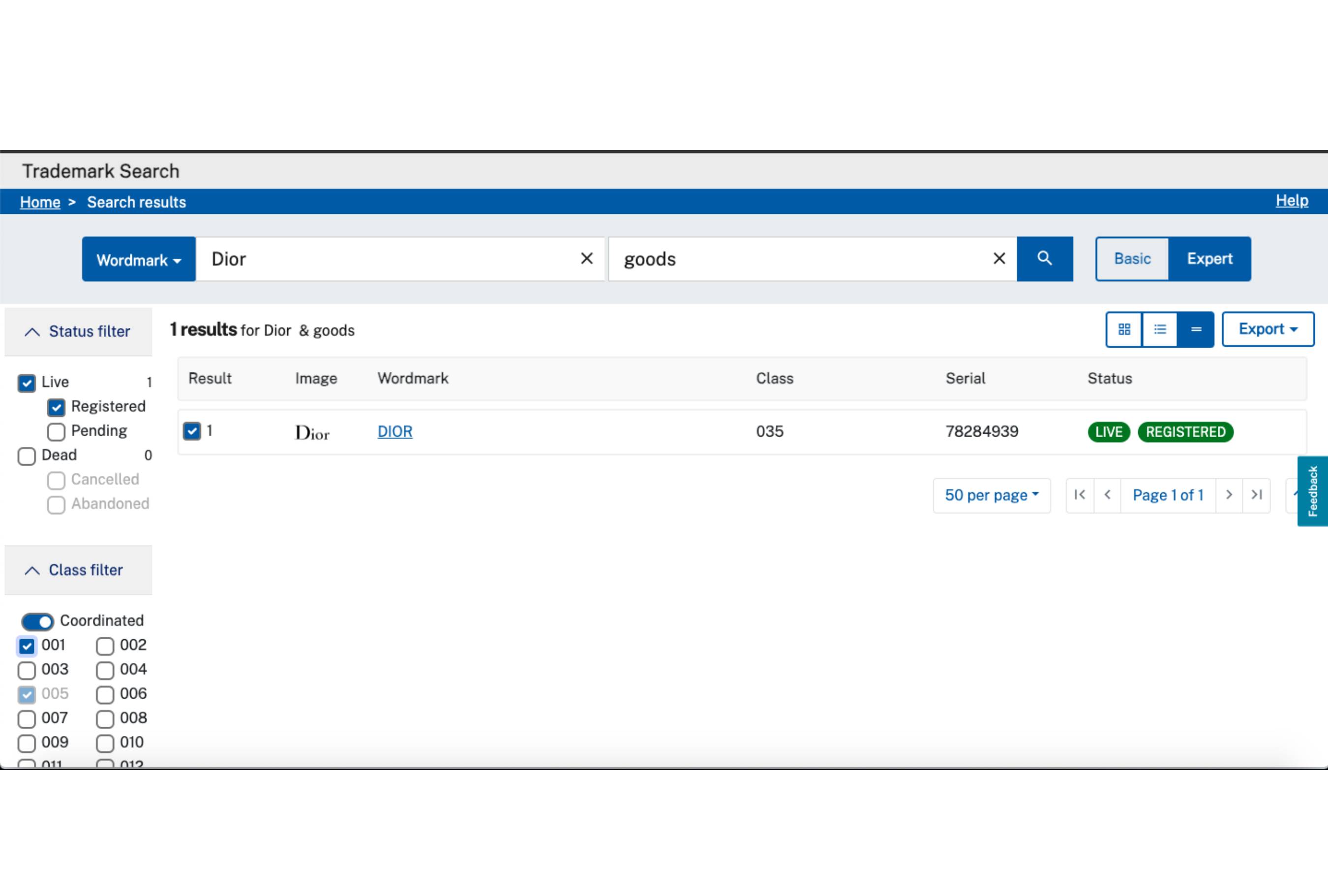Clear the Dior search field

coord(587,259)
